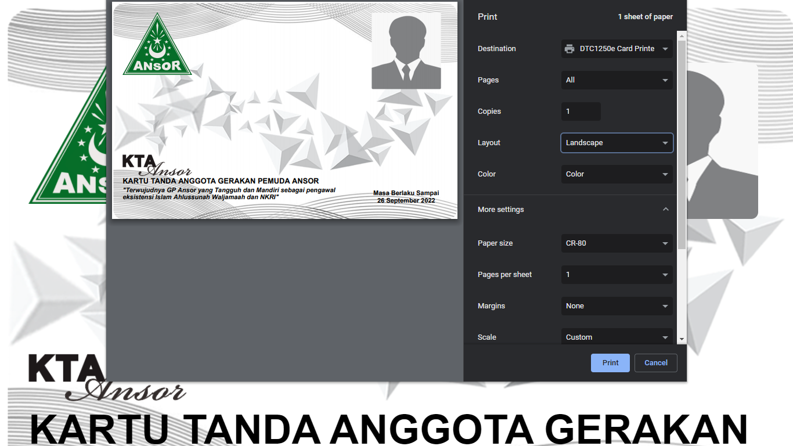Click the 'Paper size' label

(x=495, y=243)
